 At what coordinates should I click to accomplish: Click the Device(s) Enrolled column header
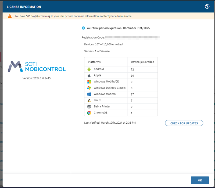click(142, 62)
